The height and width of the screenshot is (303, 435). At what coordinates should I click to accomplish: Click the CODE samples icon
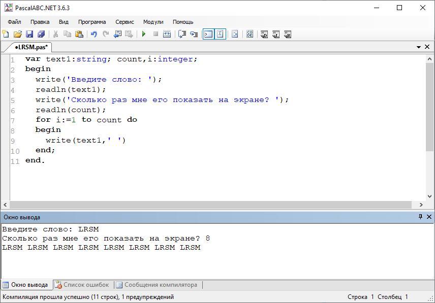(x=250, y=34)
